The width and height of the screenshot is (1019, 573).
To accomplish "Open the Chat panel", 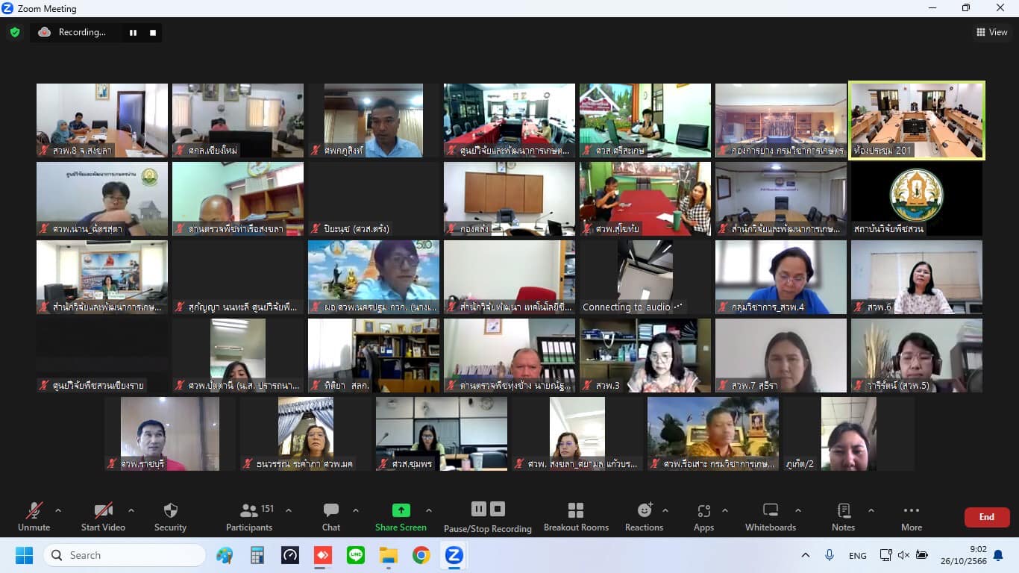I will pos(331,511).
